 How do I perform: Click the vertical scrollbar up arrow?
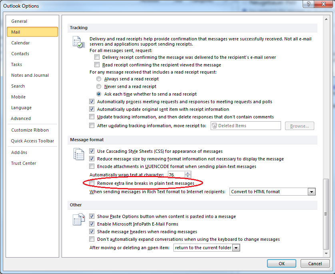pyautogui.click(x=326, y=19)
